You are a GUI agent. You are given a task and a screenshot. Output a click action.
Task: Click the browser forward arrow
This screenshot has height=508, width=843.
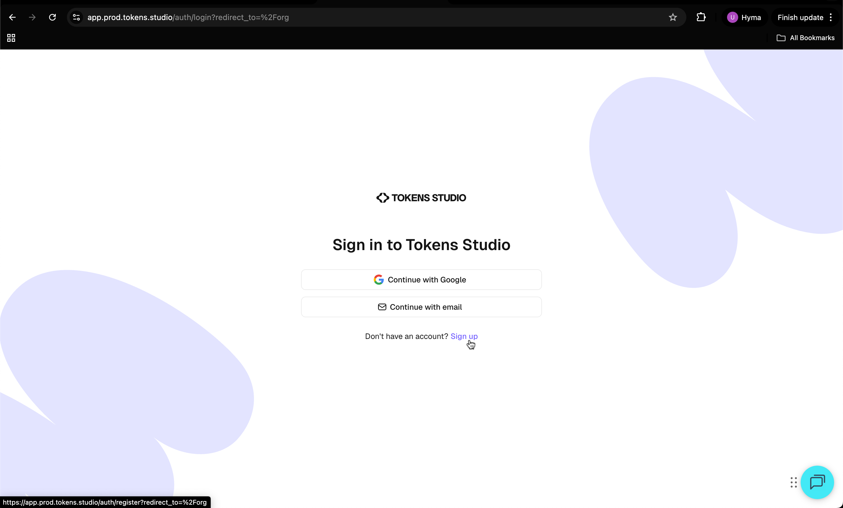pyautogui.click(x=32, y=18)
